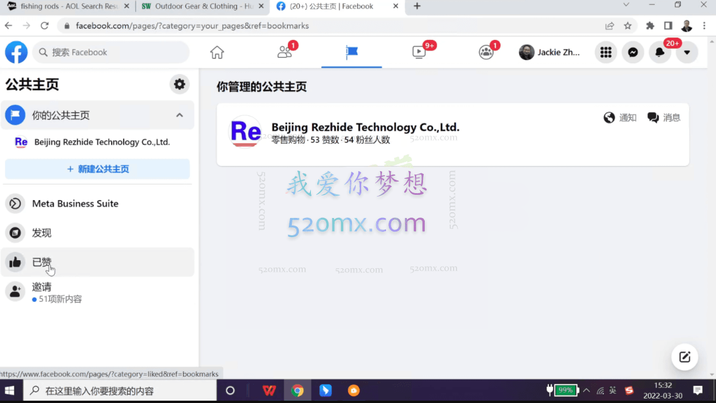Screen dimensions: 716x403
Task: Open a new browser tab
Action: click(417, 6)
